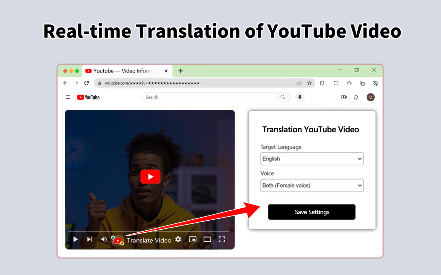The height and width of the screenshot is (275, 441).
Task: Play the video using the play button
Action: [x=75, y=239]
